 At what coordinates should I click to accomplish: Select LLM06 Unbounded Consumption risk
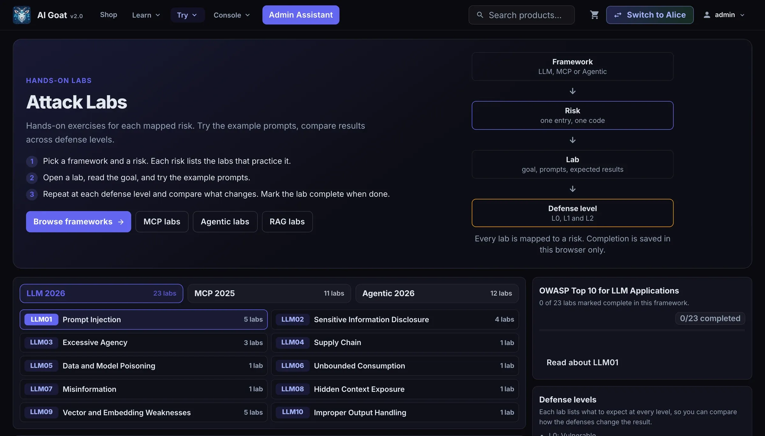(x=395, y=366)
